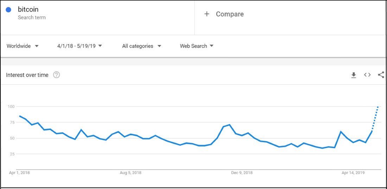The width and height of the screenshot is (387, 189).
Task: Click the plus icon beside Compare
Action: click(x=207, y=14)
